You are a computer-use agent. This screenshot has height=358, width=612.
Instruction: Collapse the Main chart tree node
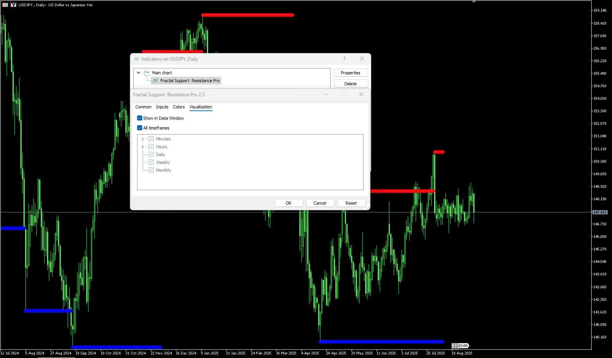point(138,73)
